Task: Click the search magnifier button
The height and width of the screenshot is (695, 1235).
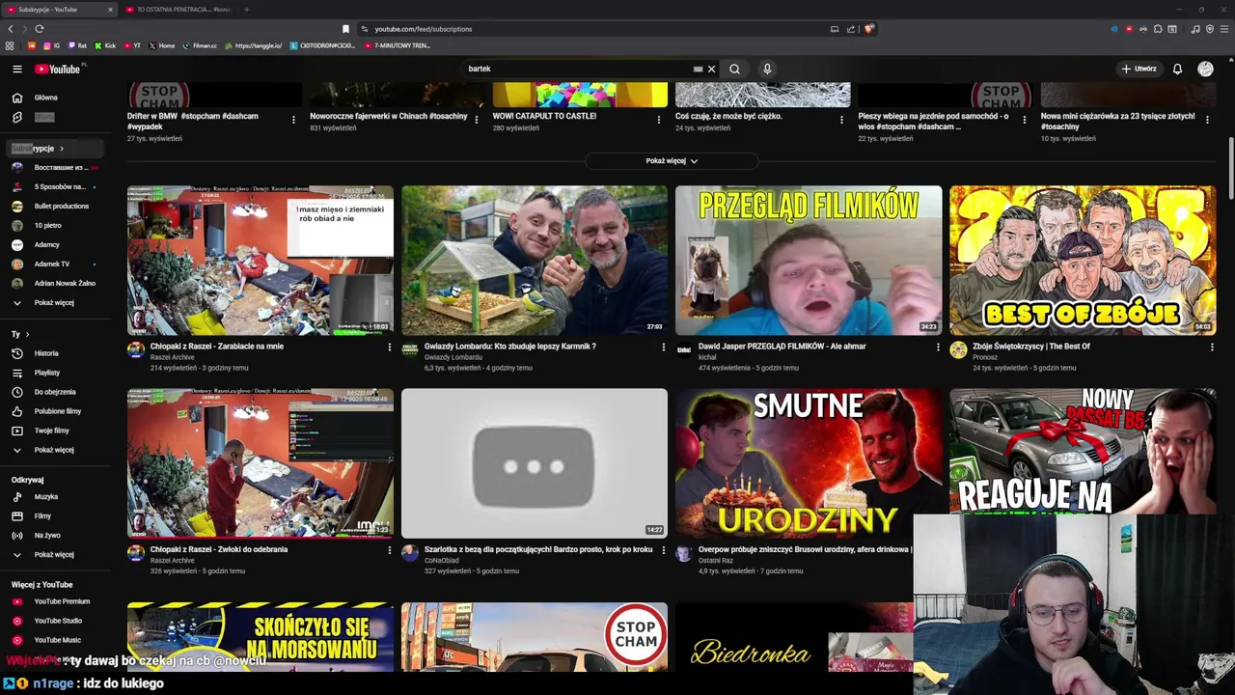Action: click(x=734, y=69)
